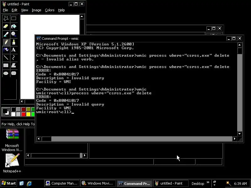This screenshot has width=251, height=188.
Task: Pick the yellow color swatch
Action: [28, 114]
